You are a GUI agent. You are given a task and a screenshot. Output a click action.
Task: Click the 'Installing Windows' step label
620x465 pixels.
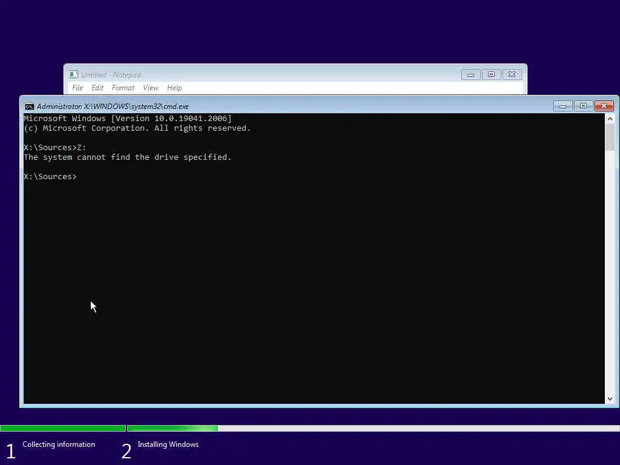[x=168, y=444]
